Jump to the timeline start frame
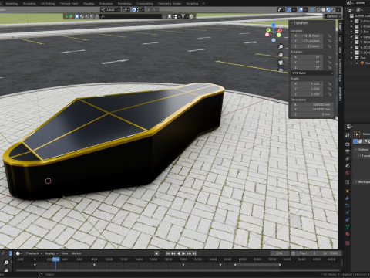370x278 pixels. (x=168, y=253)
